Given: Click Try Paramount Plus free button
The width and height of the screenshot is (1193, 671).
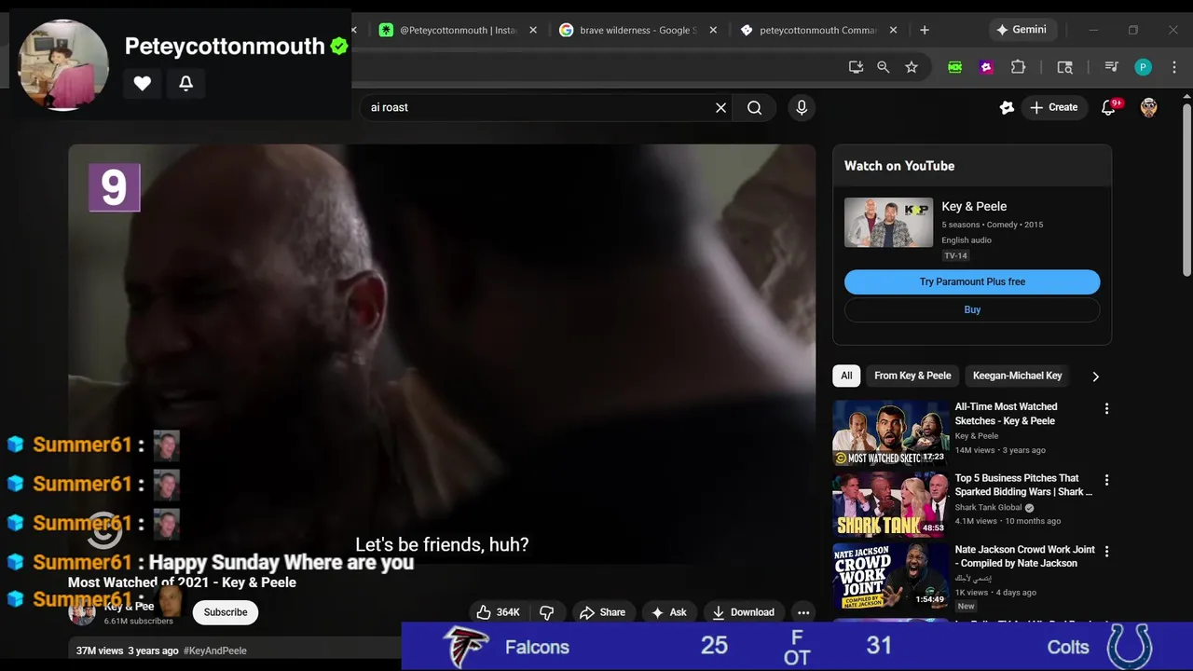Looking at the screenshot, I should coord(972,281).
